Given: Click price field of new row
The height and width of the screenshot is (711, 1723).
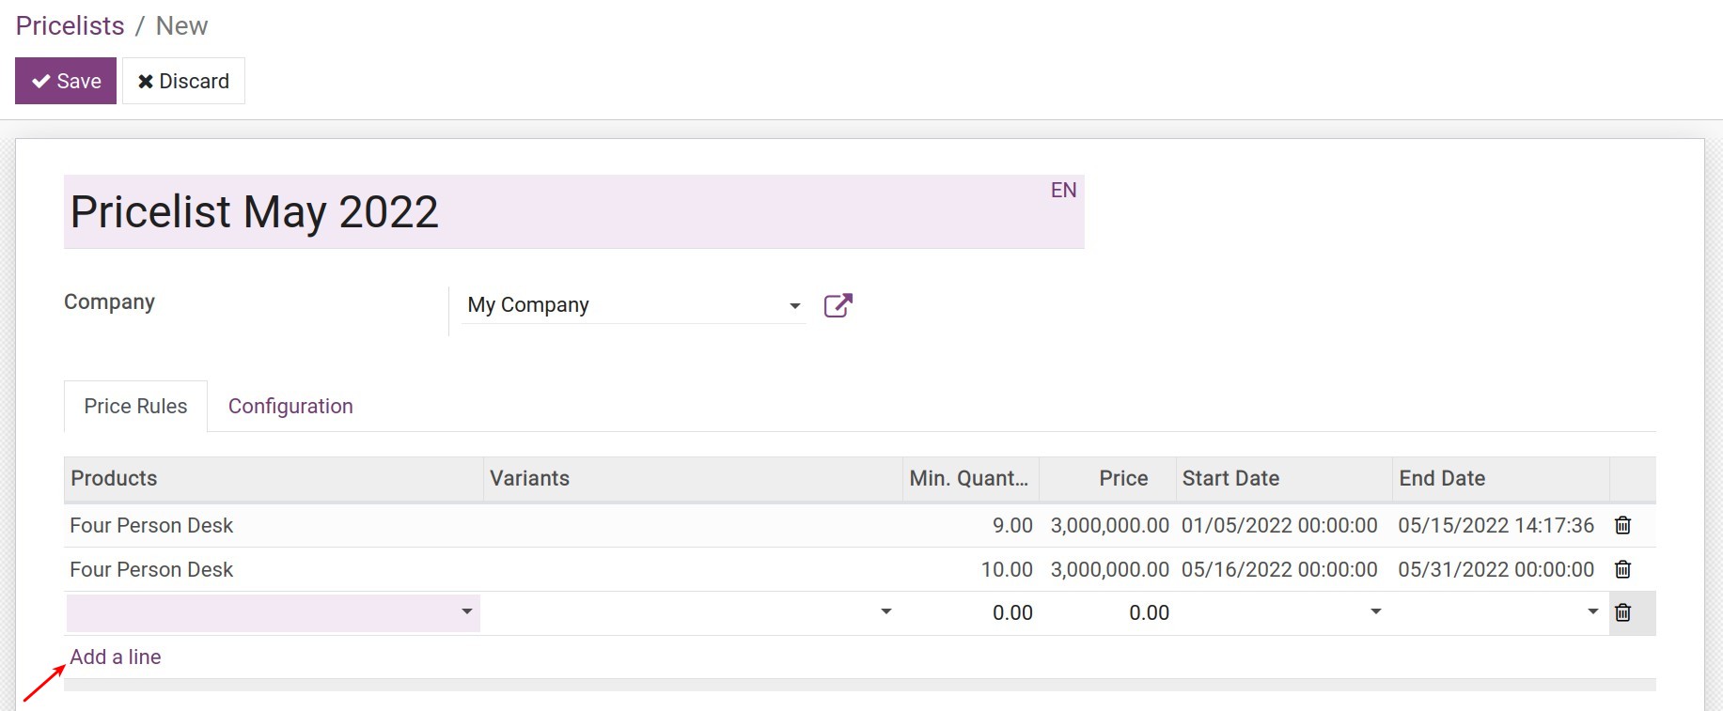Looking at the screenshot, I should [x=1107, y=612].
